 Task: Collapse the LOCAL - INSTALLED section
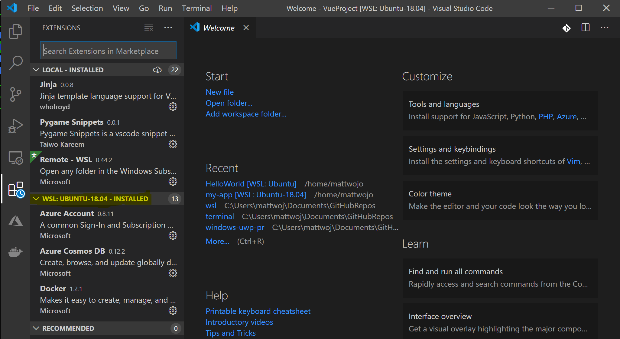click(36, 70)
